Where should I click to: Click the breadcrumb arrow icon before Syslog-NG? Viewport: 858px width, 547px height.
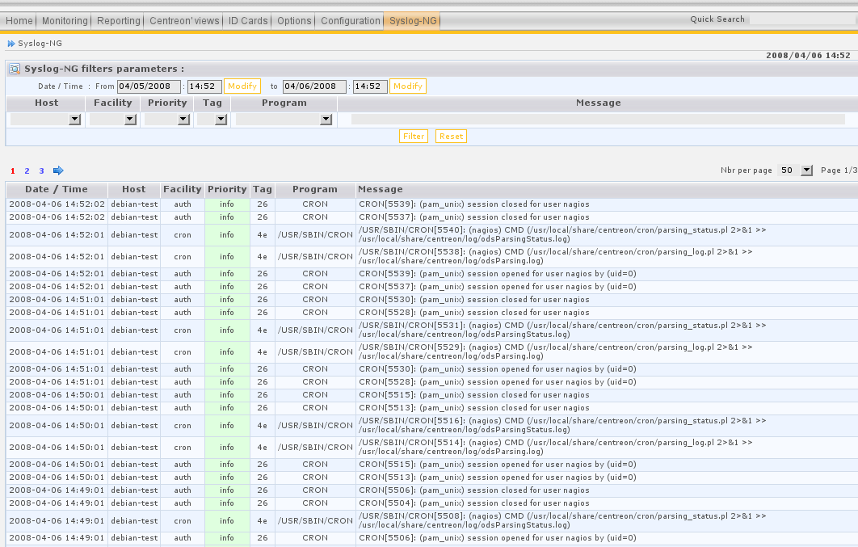[x=11, y=43]
